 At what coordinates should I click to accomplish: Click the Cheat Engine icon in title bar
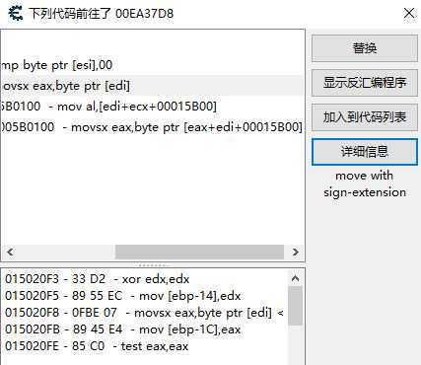[x=16, y=14]
